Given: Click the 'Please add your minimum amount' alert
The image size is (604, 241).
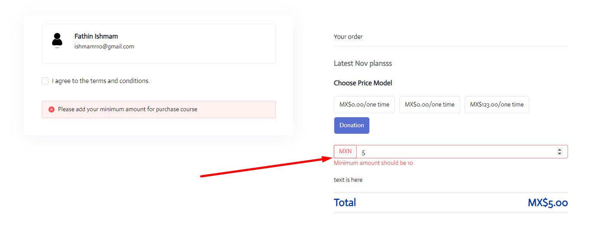Looking at the screenshot, I should point(158,109).
